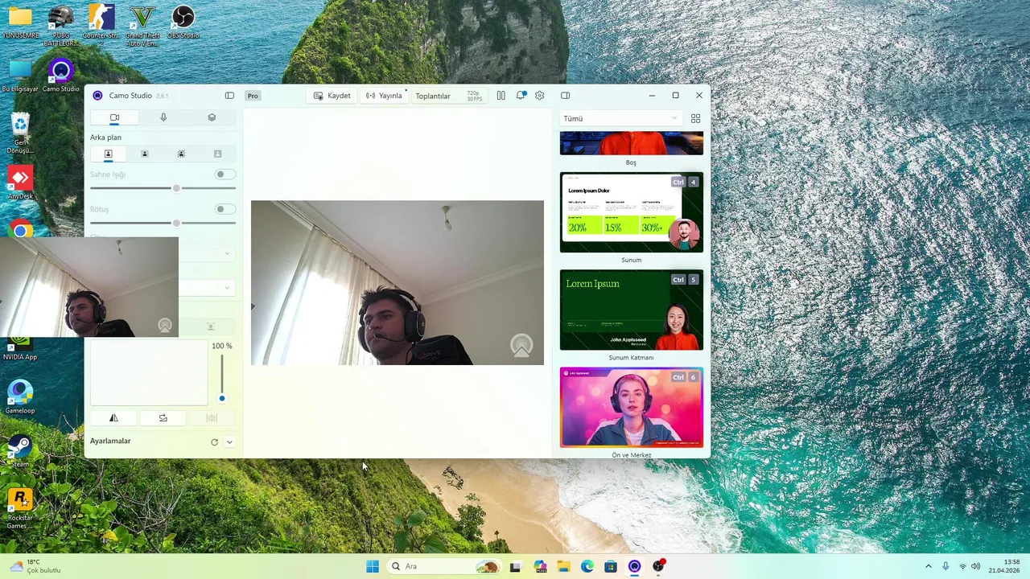Click the greyed auto-frame camera button

(x=212, y=418)
